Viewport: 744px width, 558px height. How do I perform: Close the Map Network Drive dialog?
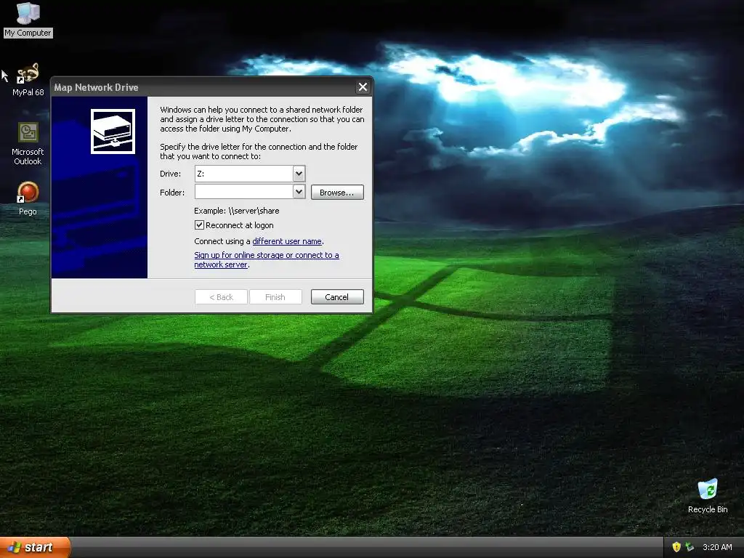click(x=363, y=87)
